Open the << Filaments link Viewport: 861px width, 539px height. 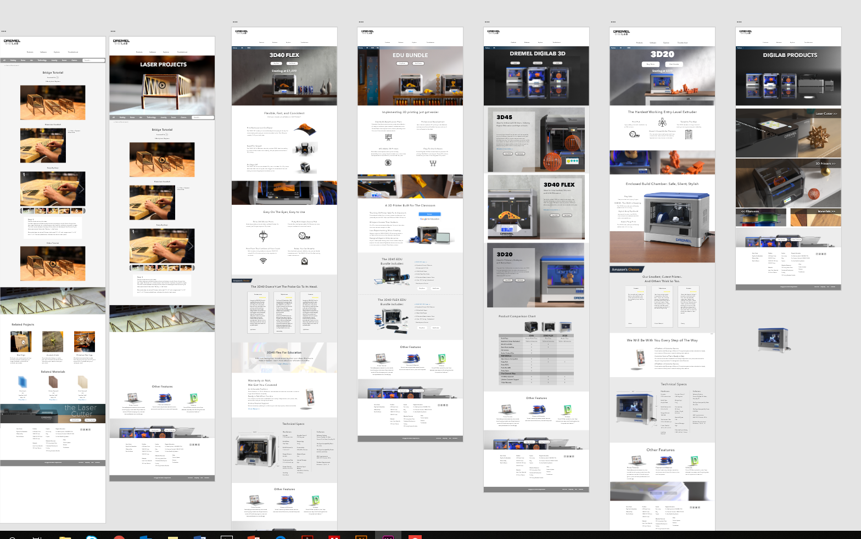(750, 211)
